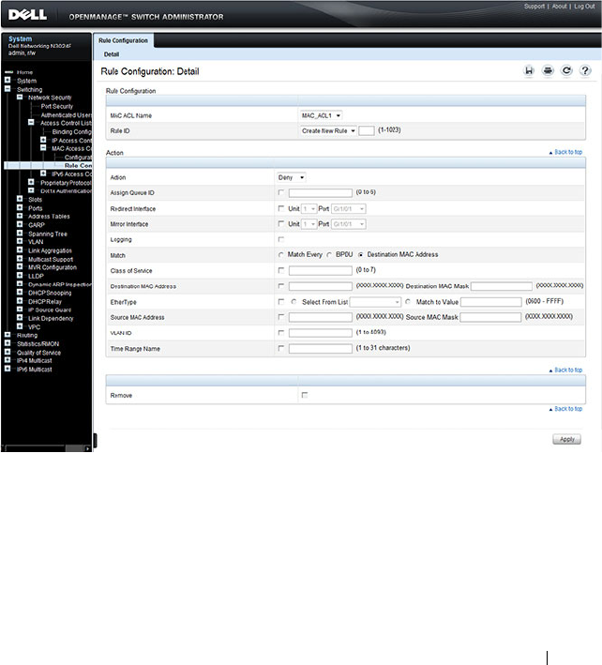Expand the Routing tree node
The height and width of the screenshot is (665, 602).
tap(8, 335)
